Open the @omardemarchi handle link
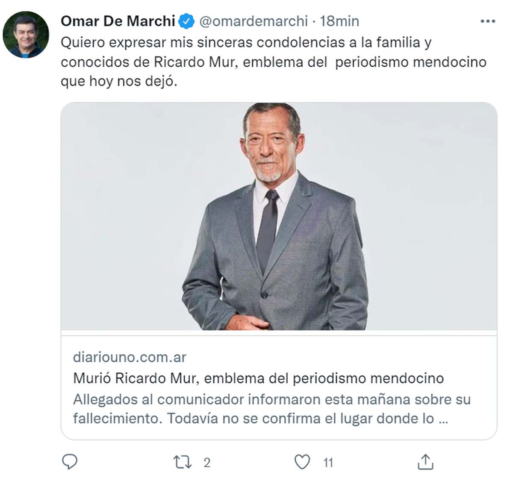This screenshot has height=479, width=513. point(254,21)
